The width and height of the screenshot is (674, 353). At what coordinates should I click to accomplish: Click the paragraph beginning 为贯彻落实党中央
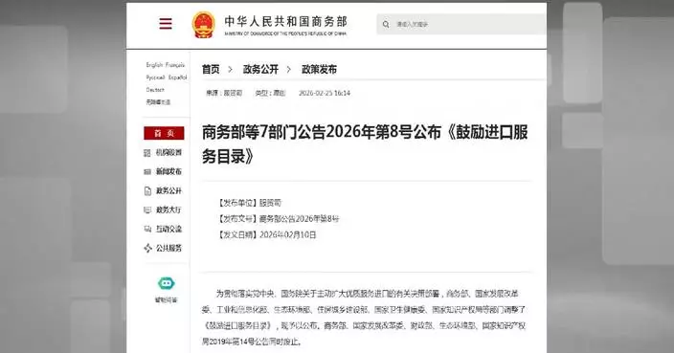click(x=364, y=318)
